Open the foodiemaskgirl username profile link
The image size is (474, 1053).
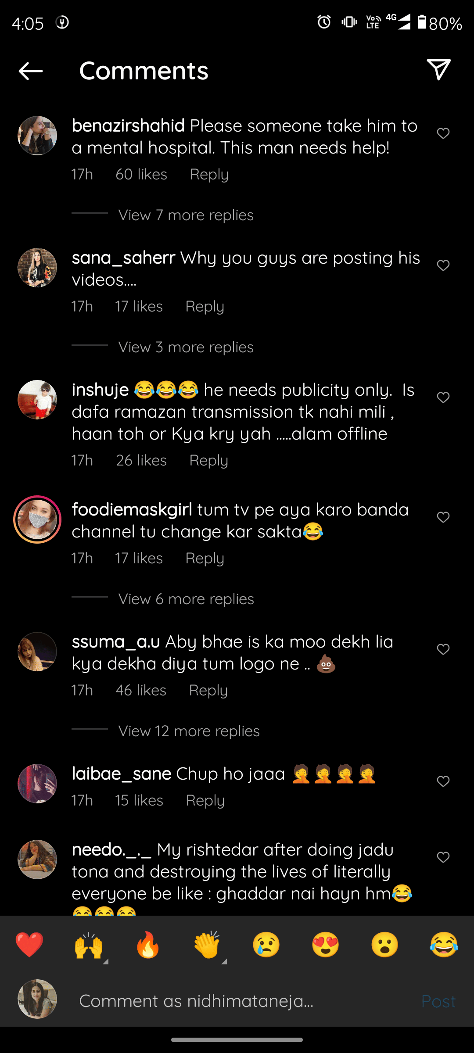[132, 510]
